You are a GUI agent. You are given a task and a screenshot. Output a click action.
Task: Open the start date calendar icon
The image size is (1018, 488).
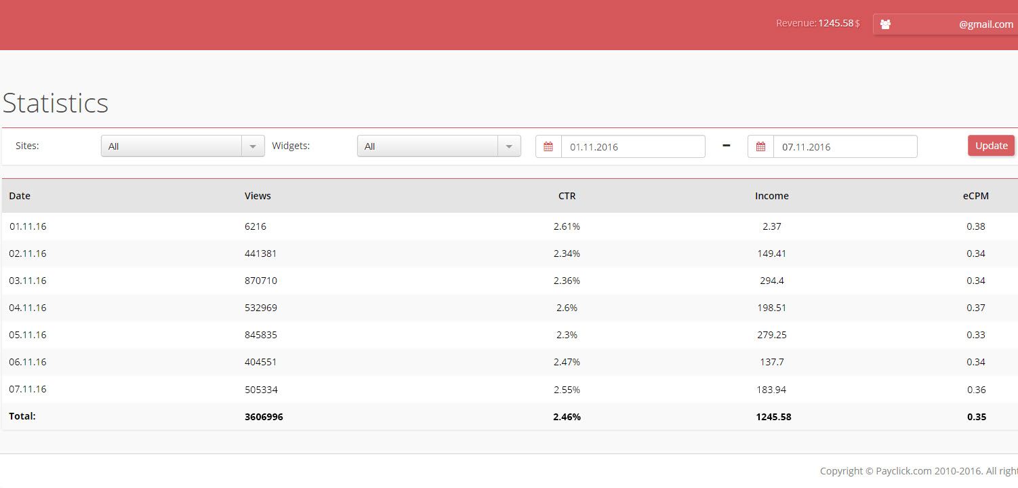[548, 146]
